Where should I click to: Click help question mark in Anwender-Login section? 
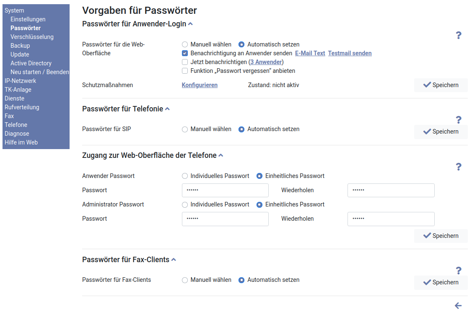pos(458,36)
